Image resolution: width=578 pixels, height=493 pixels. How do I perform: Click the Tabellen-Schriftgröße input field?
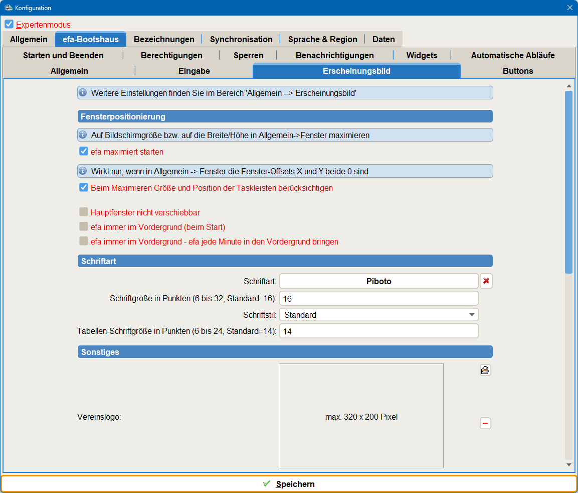378,331
